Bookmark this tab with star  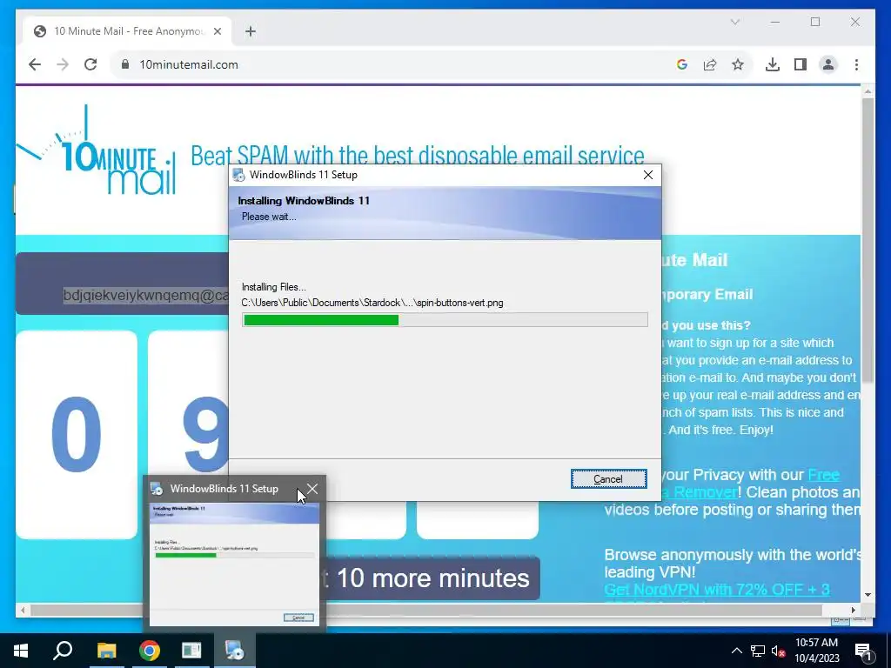[738, 64]
